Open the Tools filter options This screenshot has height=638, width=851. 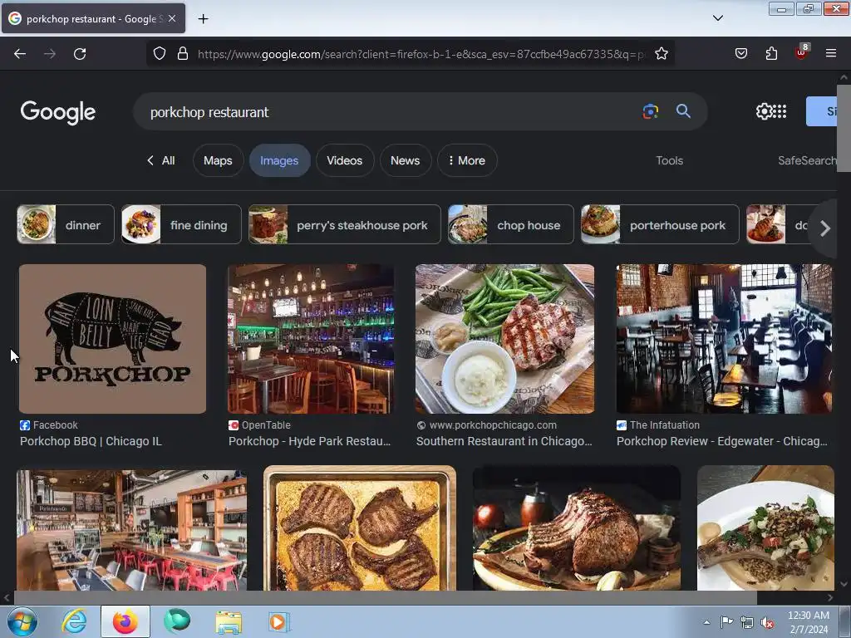(x=669, y=160)
